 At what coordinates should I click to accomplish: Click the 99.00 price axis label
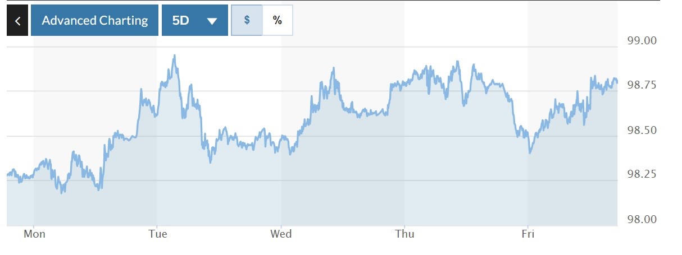tap(641, 41)
